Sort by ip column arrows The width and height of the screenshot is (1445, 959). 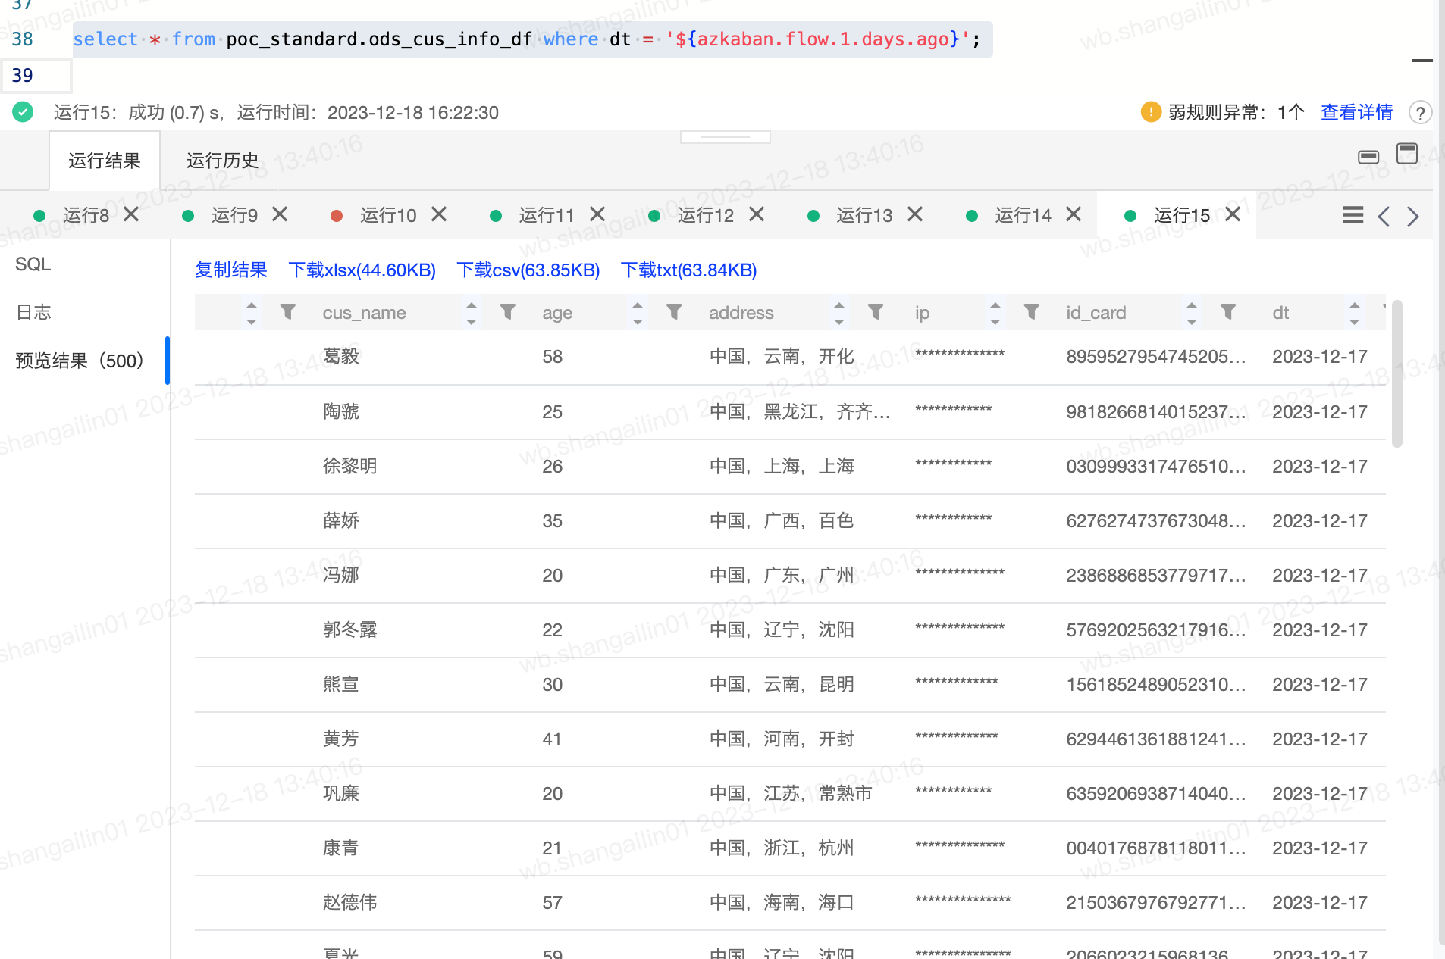click(x=995, y=313)
